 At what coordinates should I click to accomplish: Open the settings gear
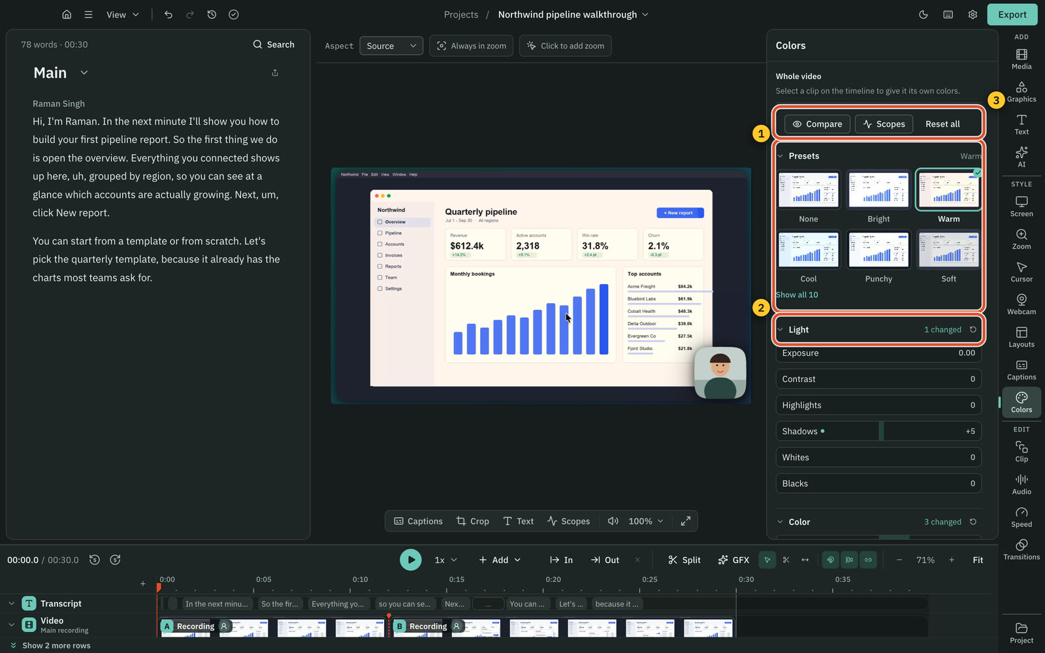[x=973, y=14]
